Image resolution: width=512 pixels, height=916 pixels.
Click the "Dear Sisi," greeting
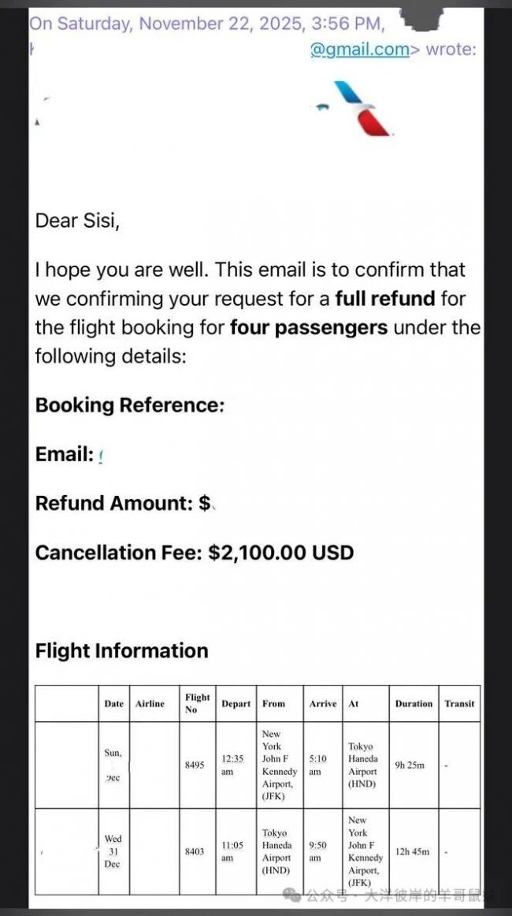(x=77, y=220)
